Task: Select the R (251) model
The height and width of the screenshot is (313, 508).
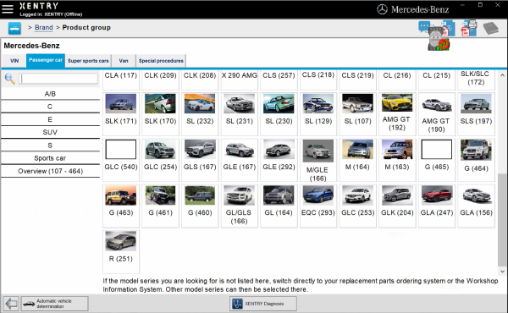Action: (121, 252)
